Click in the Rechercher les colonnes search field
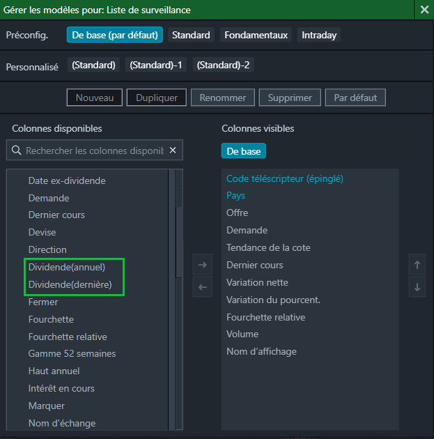434x439 pixels. (x=94, y=150)
